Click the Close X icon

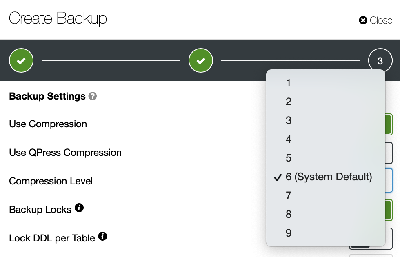[x=363, y=20]
